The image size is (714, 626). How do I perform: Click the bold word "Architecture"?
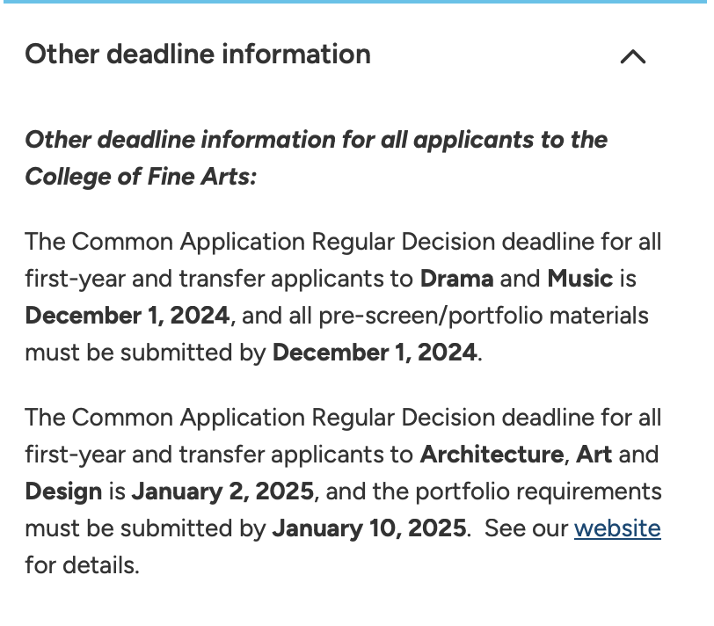(x=492, y=455)
